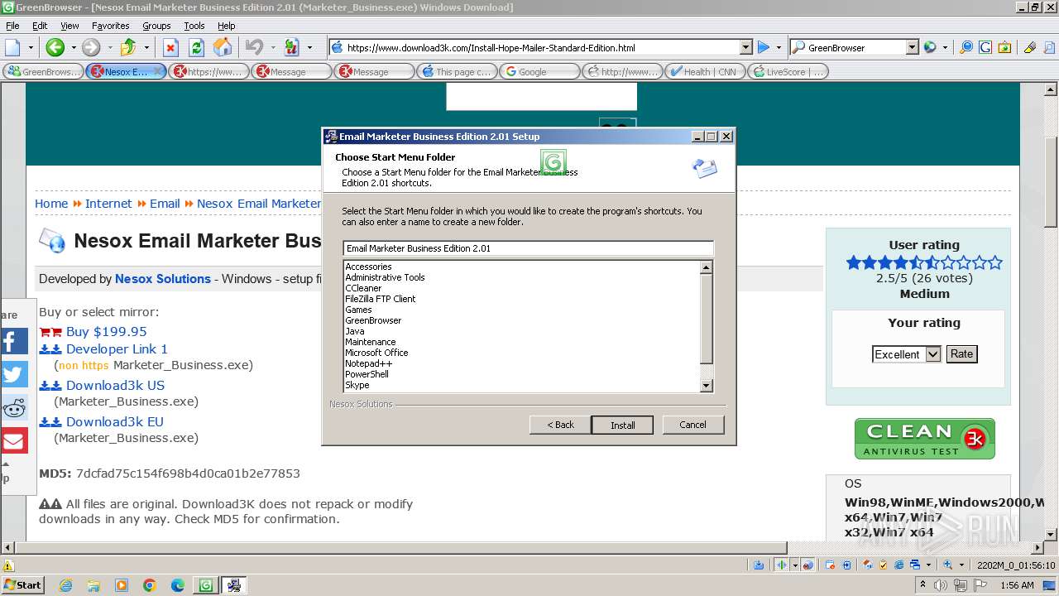
Task: Click the find magnifier icon in search toolbar
Action: (966, 47)
